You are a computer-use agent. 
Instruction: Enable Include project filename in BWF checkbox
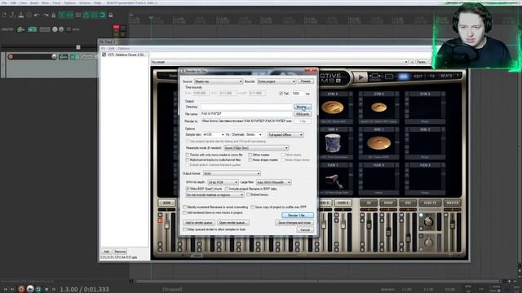(x=227, y=189)
